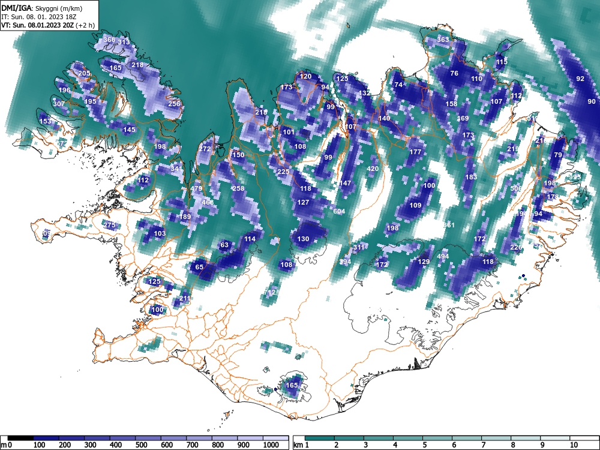The image size is (600, 450).
Task: Click the 'km' unit label of the kilometer legend
Action: pos(298,445)
